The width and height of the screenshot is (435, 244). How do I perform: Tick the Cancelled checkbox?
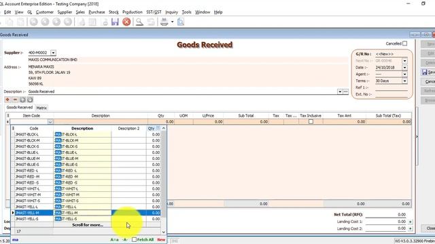[405, 43]
